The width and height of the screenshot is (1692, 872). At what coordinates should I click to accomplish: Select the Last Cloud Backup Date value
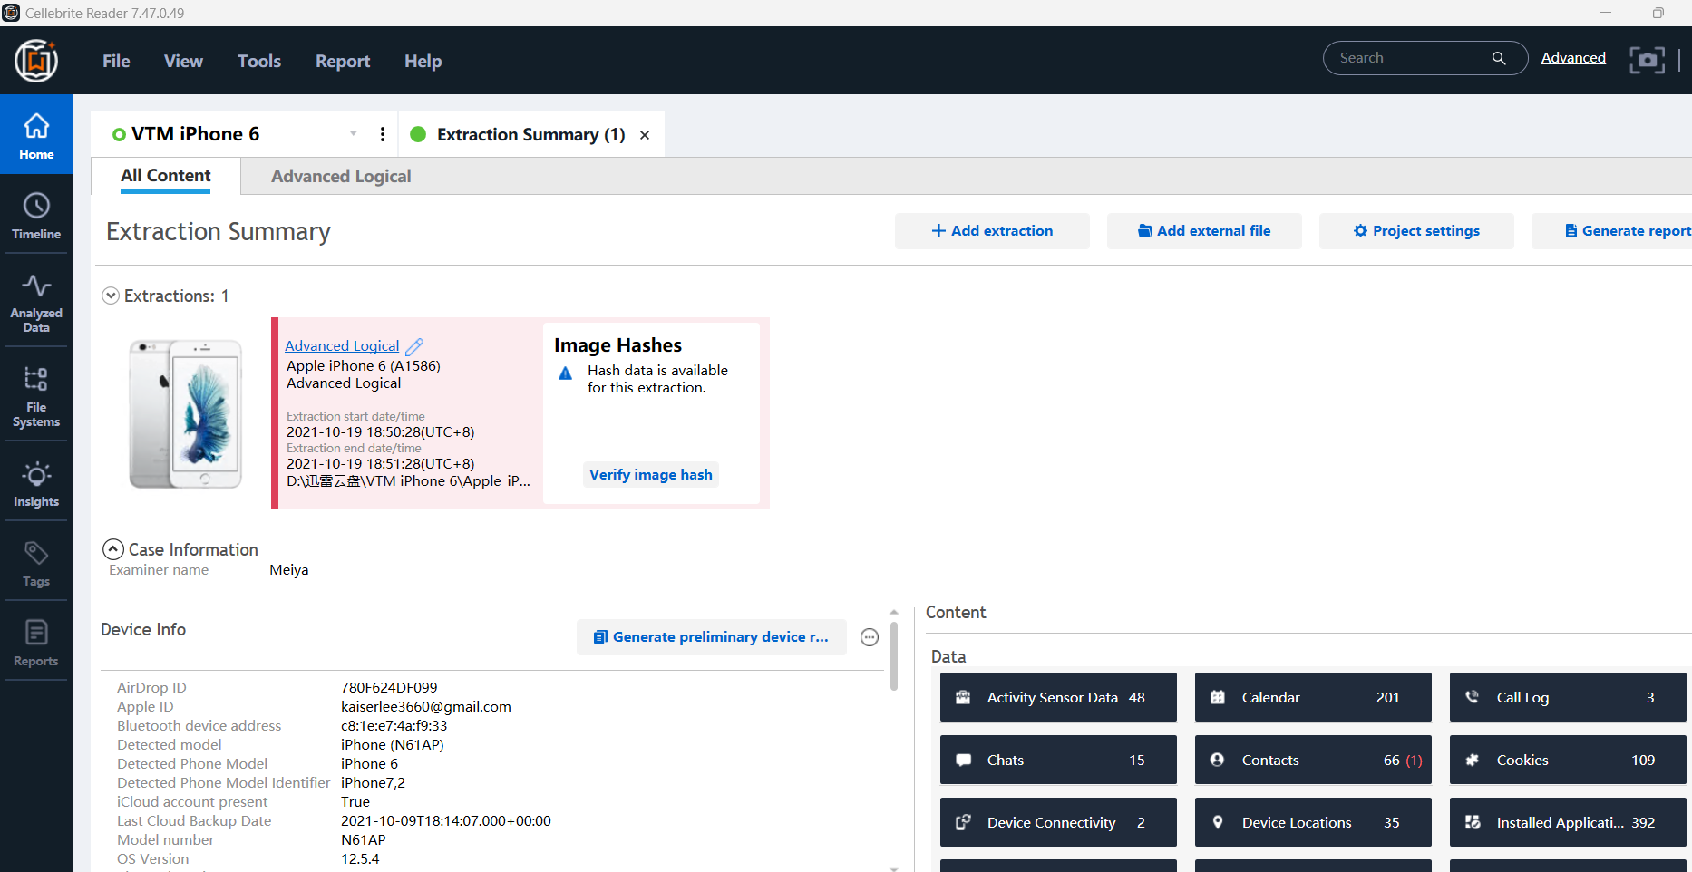click(446, 820)
